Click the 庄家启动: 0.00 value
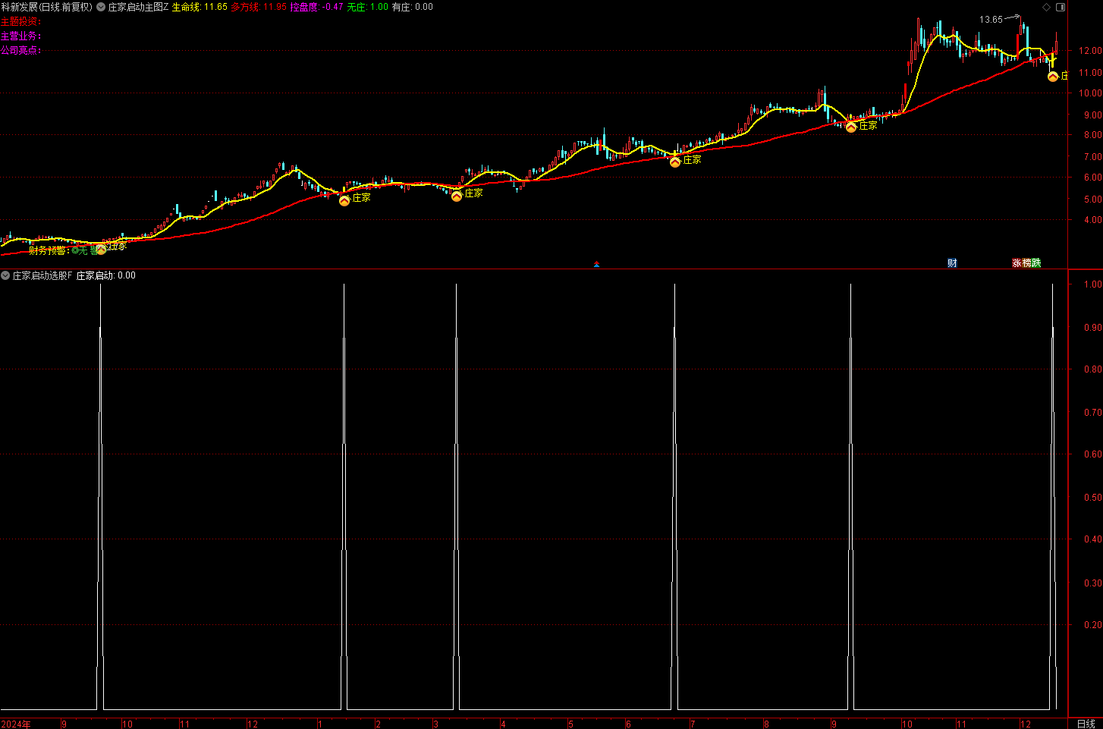Image resolution: width=1103 pixels, height=729 pixels. pos(106,275)
